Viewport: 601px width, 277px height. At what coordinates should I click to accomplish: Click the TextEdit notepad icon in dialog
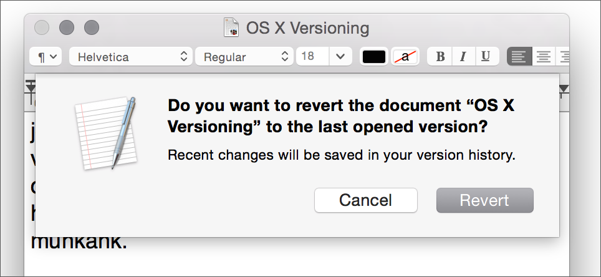click(105, 133)
